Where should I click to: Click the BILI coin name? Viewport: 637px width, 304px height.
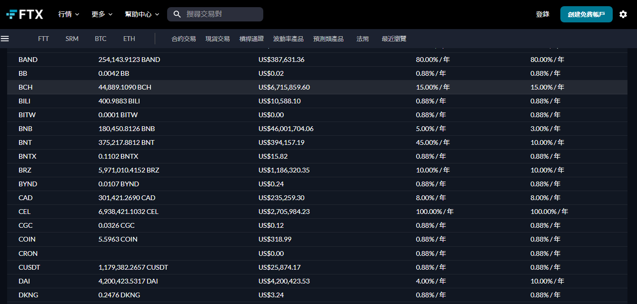(25, 101)
